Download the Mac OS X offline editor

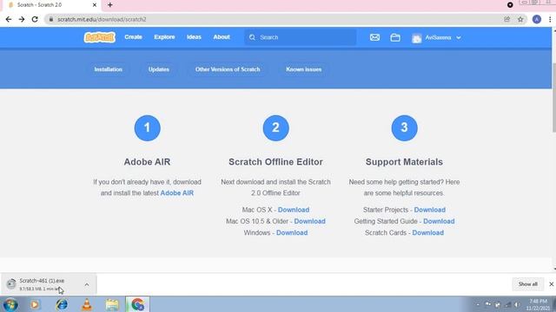pos(294,210)
